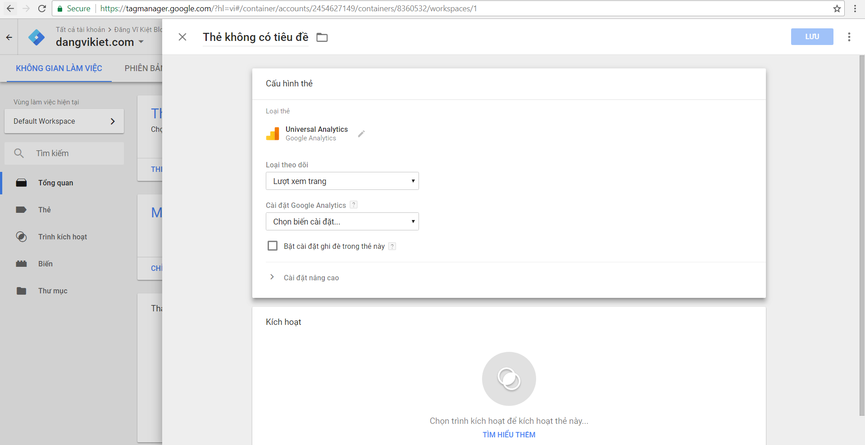
Task: Open the 'Lượt xem trang' tracking type dropdown
Action: (342, 181)
